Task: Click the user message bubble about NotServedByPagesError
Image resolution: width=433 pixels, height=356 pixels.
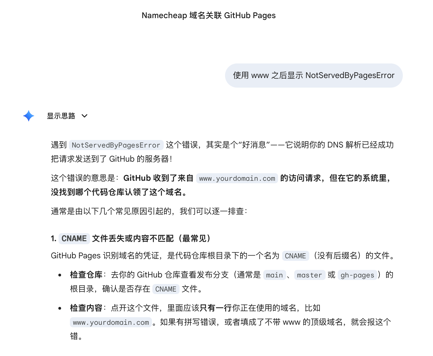Action: click(x=314, y=75)
